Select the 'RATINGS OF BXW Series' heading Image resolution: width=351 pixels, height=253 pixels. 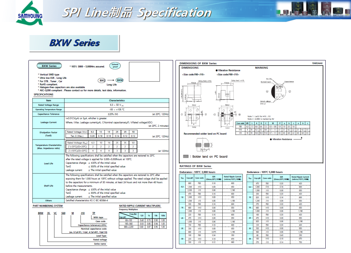tap(195, 166)
